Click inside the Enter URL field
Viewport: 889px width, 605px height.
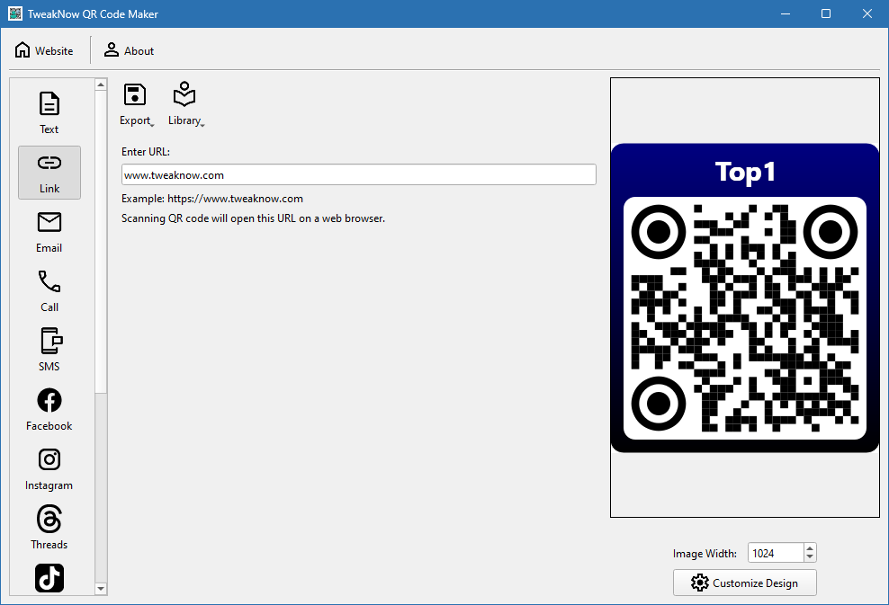point(358,174)
